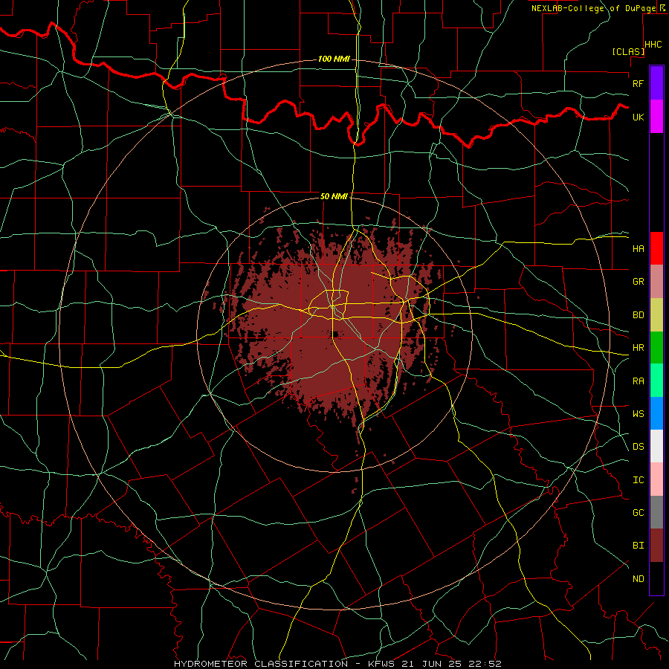Viewport: 669px width, 669px height.
Task: Click the UK legend label
Action: click(x=638, y=117)
